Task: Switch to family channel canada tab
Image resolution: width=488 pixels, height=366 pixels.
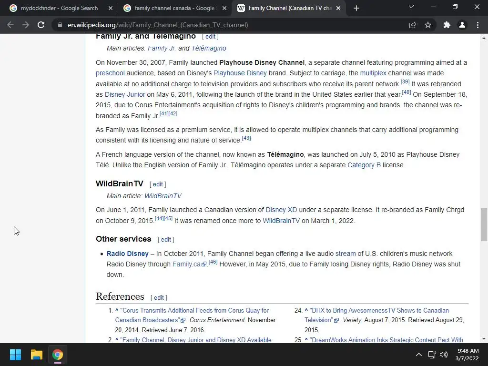Action: (174, 8)
